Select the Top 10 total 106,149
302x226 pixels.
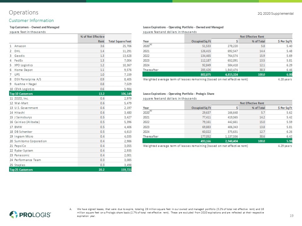[x=126, y=94]
